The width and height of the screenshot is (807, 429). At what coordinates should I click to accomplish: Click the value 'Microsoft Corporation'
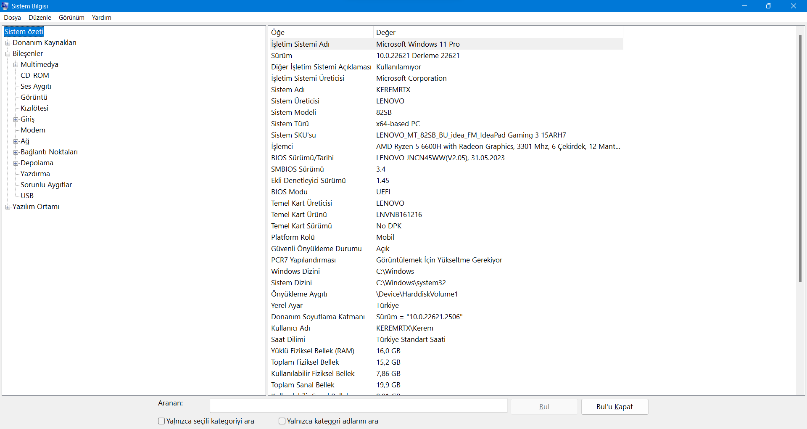click(411, 78)
